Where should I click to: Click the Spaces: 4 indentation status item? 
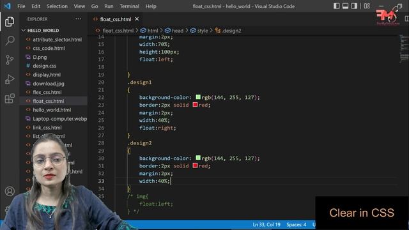click(x=297, y=224)
